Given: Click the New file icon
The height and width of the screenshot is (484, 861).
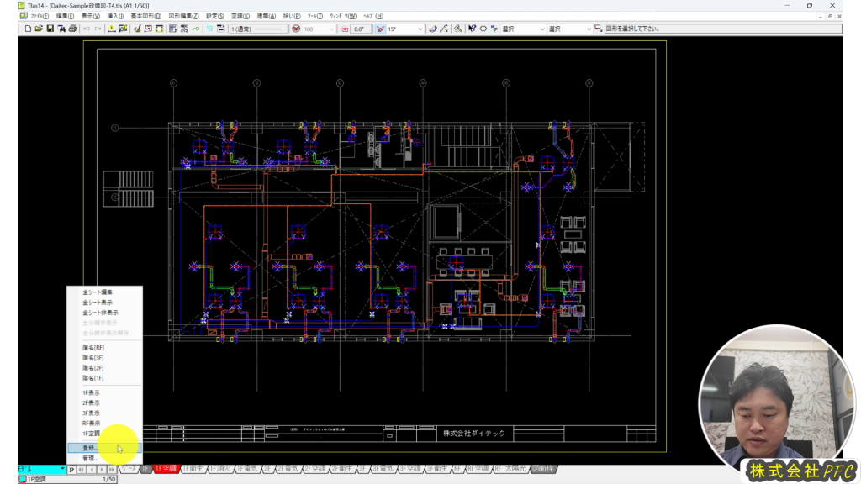Looking at the screenshot, I should (x=28, y=29).
